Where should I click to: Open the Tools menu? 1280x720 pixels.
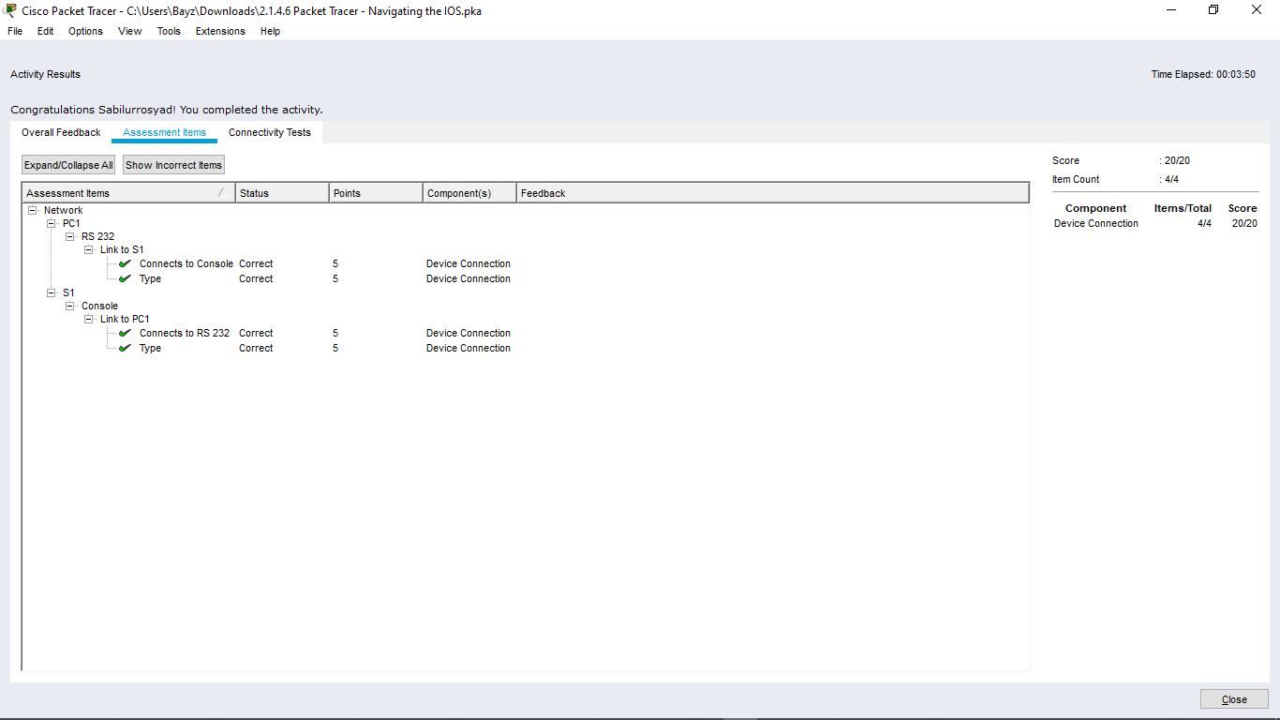(169, 31)
